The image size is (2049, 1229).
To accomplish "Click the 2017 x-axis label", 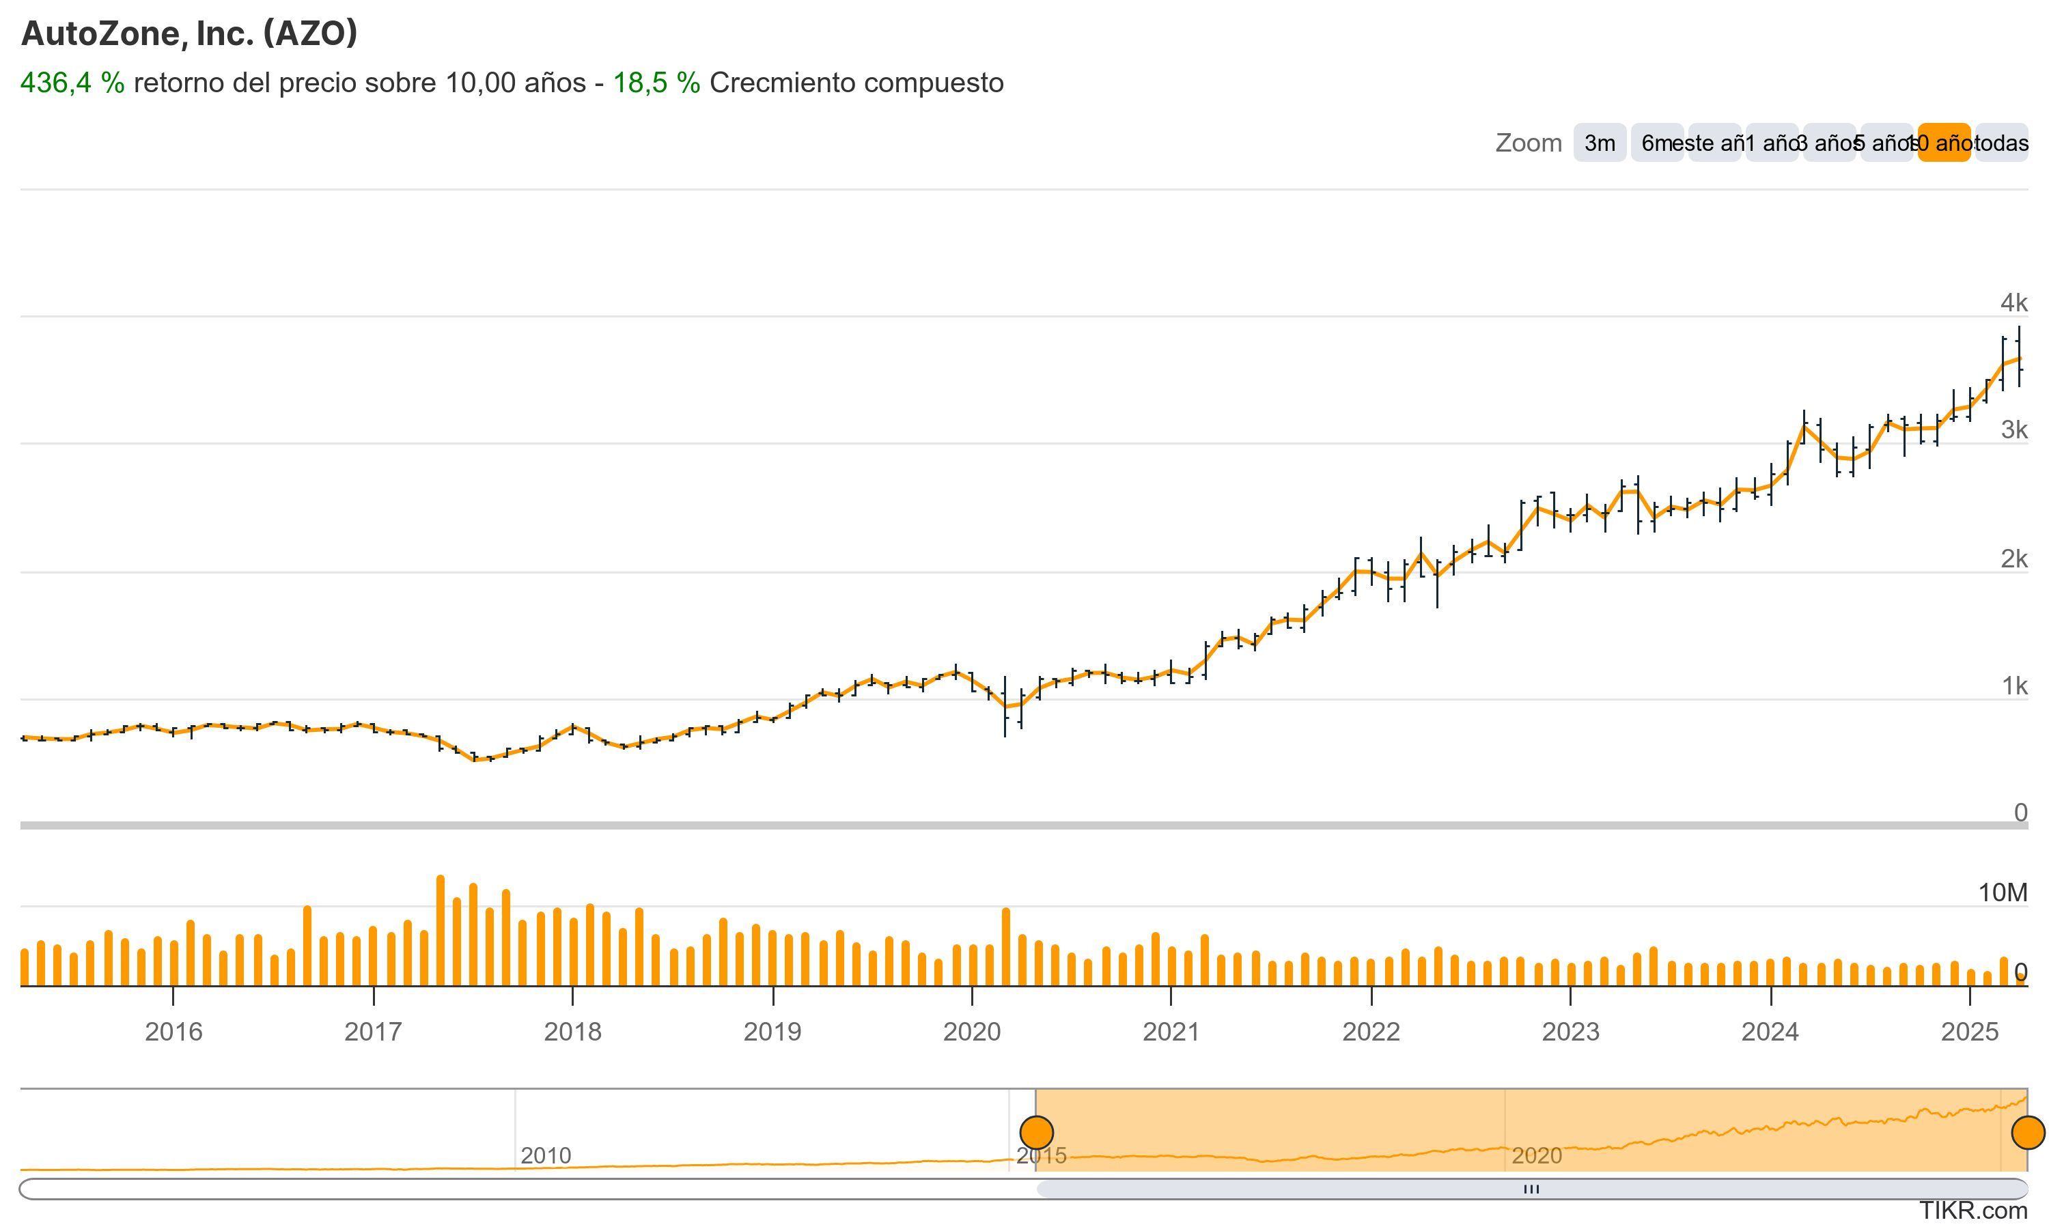I will (x=373, y=1031).
